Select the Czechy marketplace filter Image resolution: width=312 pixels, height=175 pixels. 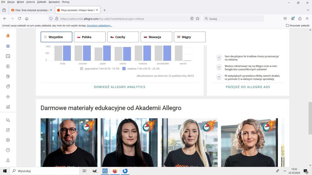point(123,37)
